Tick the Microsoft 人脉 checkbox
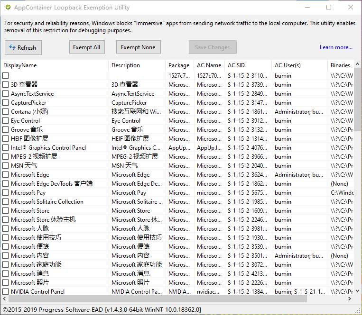 pyautogui.click(x=6, y=228)
